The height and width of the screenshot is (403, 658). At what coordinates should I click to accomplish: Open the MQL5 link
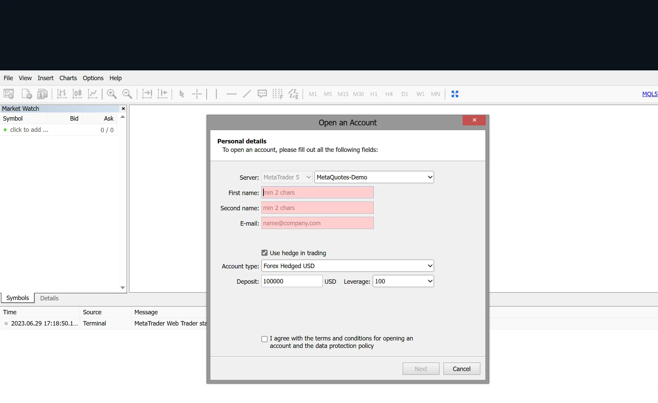click(x=649, y=94)
